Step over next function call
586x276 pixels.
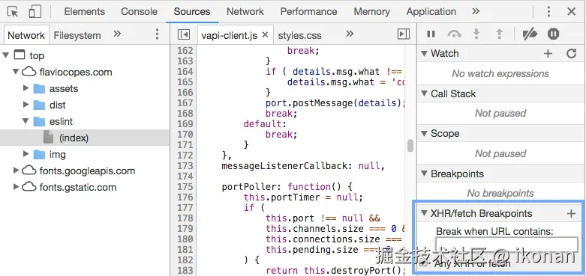[454, 34]
